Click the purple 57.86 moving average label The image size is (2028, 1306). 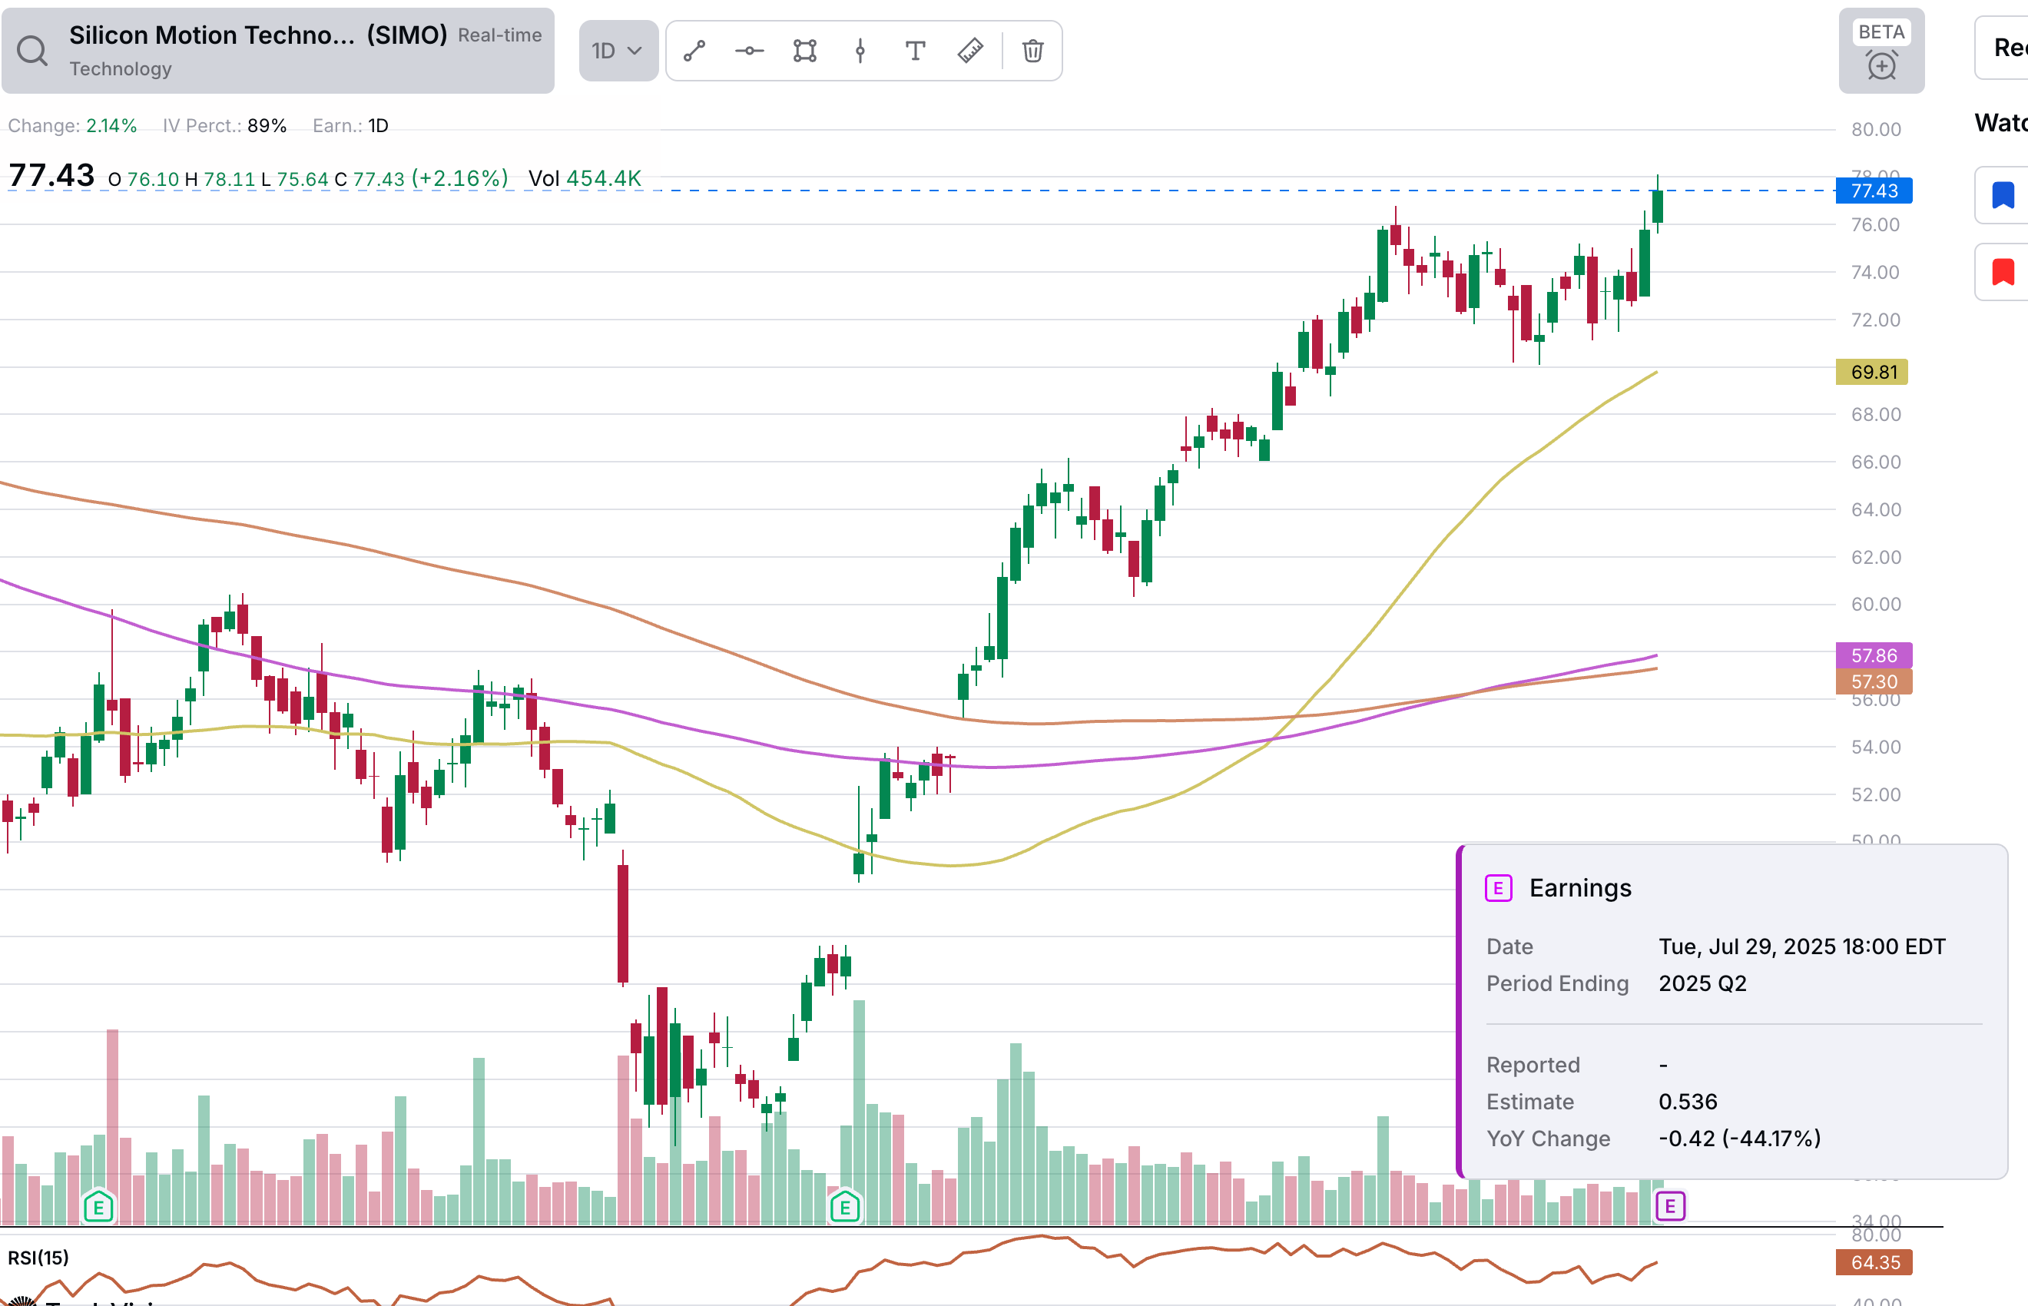(1874, 655)
